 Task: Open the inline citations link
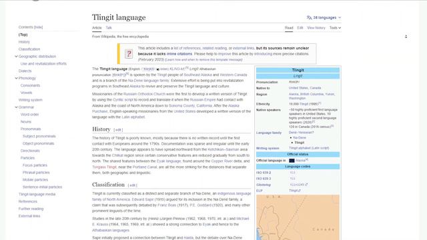(179, 54)
